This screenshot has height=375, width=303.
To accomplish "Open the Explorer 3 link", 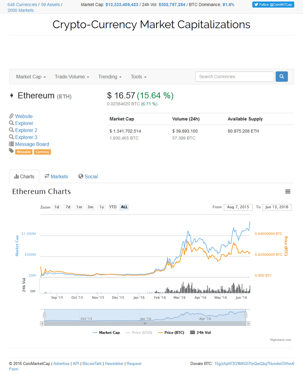I will pos(26,137).
